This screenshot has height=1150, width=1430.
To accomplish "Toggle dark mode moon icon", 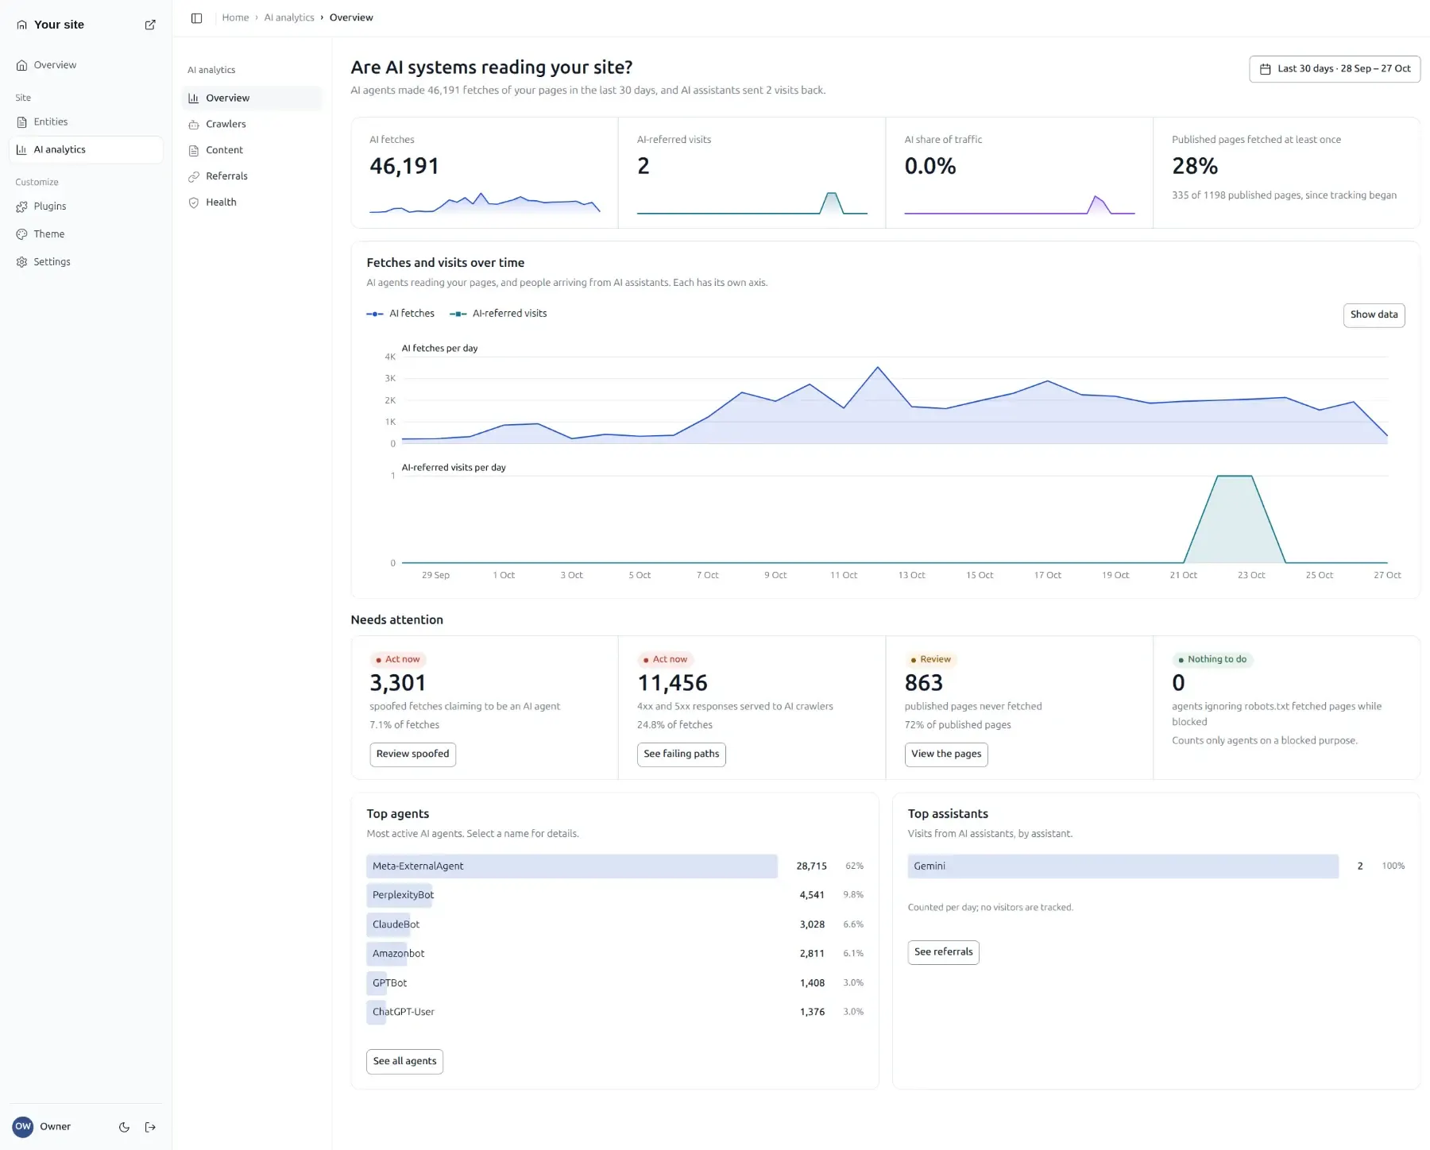I will 124,1127.
